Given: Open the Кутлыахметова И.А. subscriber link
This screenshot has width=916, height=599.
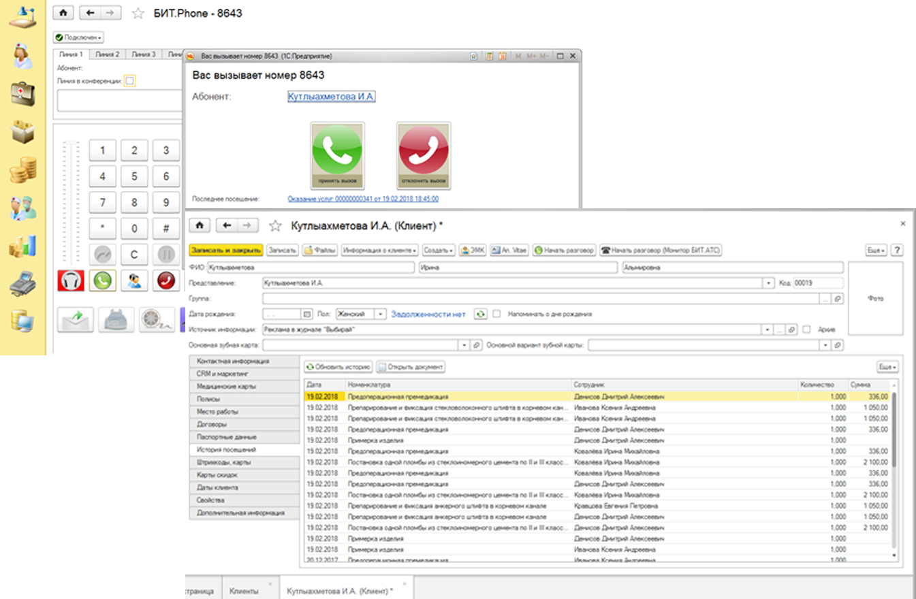Looking at the screenshot, I should (x=331, y=97).
